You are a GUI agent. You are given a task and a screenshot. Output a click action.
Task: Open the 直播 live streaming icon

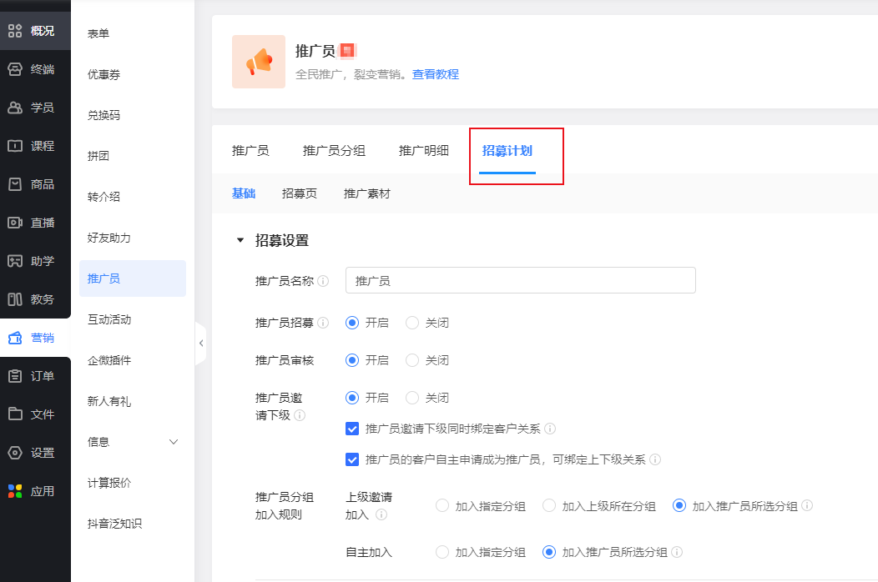15,223
